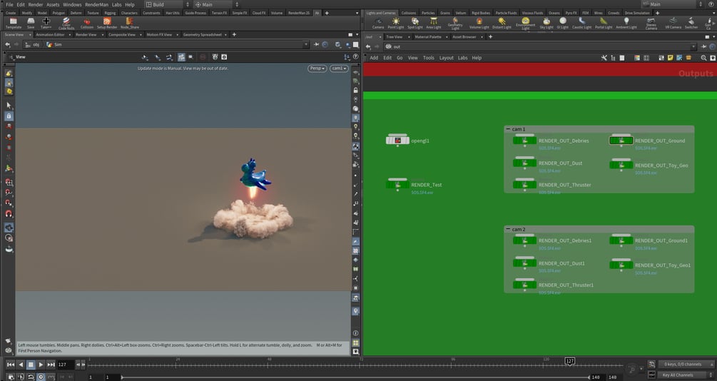Open the cam1 camera dropdown
The image size is (717, 381).
(339, 68)
